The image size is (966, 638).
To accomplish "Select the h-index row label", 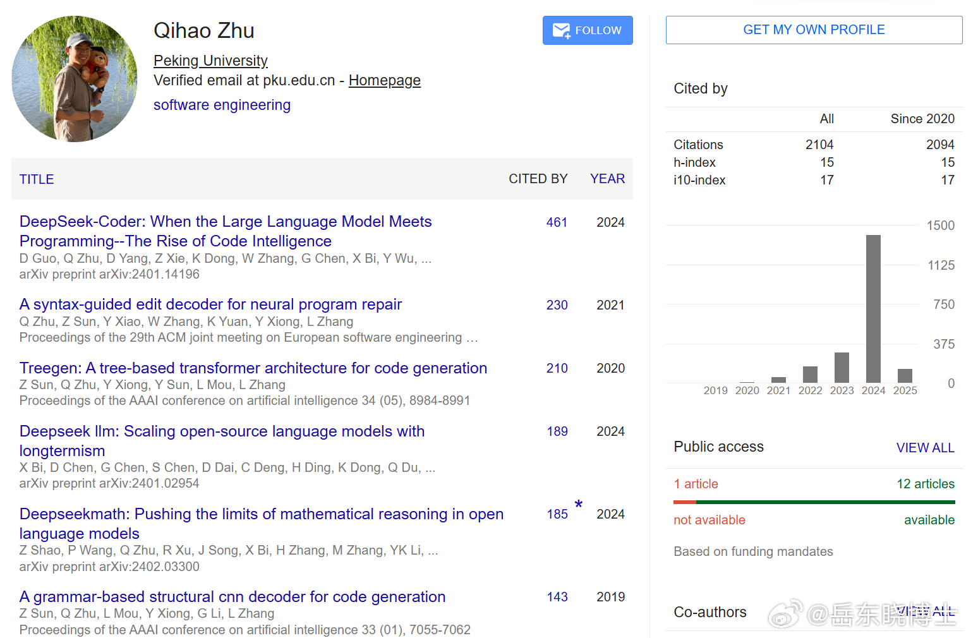I will [694, 162].
